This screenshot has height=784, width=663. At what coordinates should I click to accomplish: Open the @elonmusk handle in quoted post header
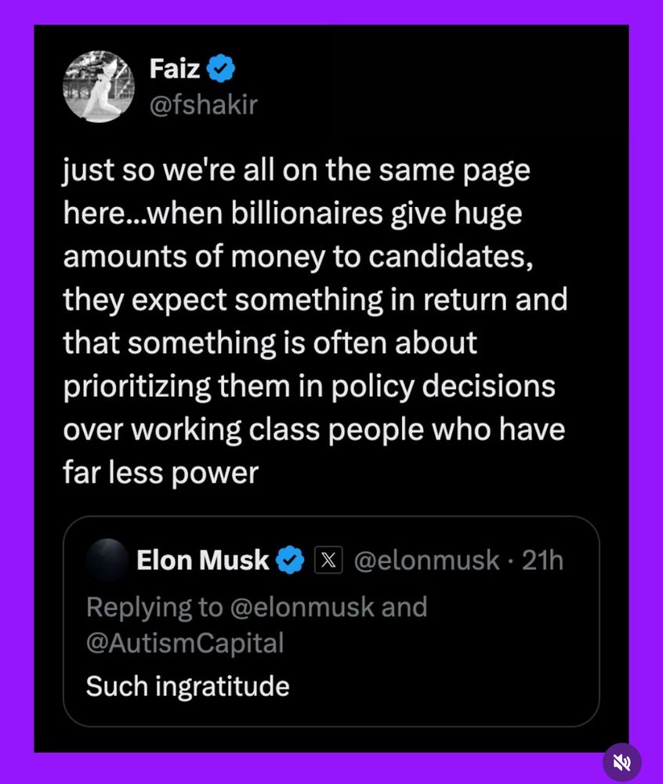[426, 560]
